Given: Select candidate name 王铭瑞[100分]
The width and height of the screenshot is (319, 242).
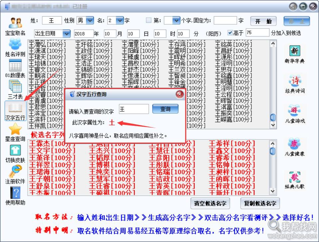Looking at the screenshot, I should (172, 172).
